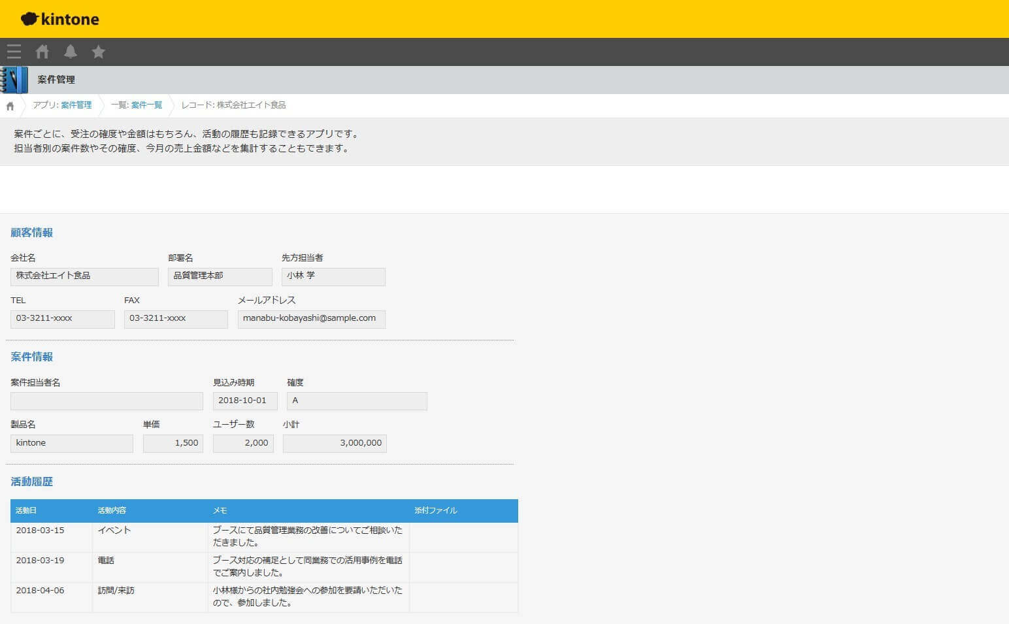This screenshot has width=1009, height=624.
Task: Click the 先方担当者 field 小林 学
Action: tap(333, 276)
